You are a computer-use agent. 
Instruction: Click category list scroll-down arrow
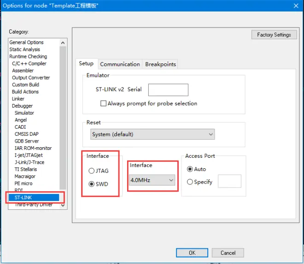[63, 205]
